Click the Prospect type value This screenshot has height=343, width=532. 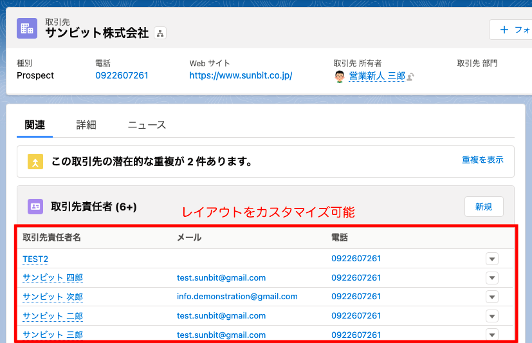click(35, 75)
